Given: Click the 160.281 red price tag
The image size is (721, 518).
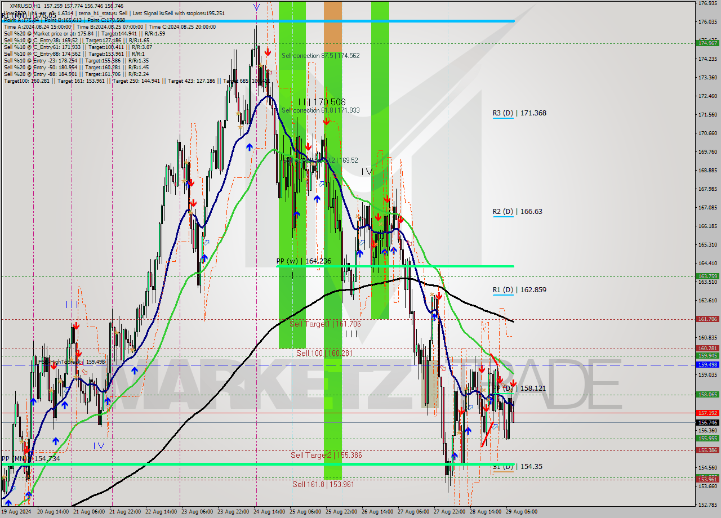Looking at the screenshot, I should [x=707, y=349].
